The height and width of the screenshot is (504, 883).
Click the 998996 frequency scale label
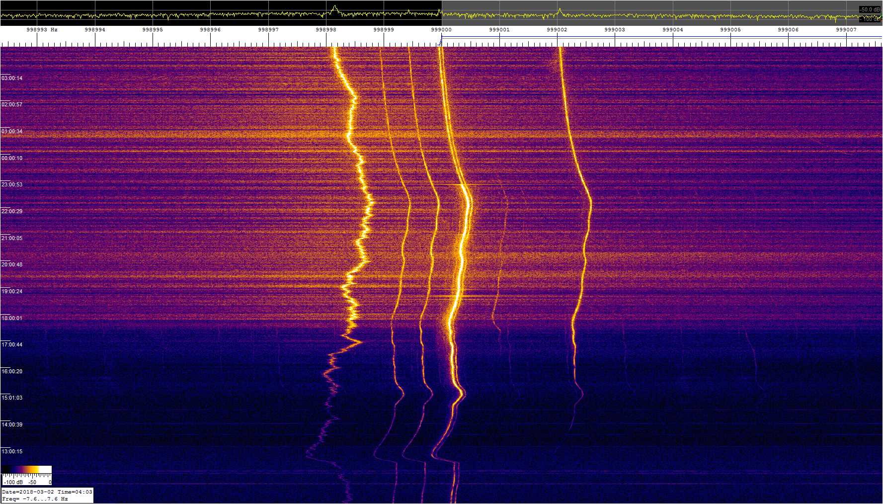(210, 30)
